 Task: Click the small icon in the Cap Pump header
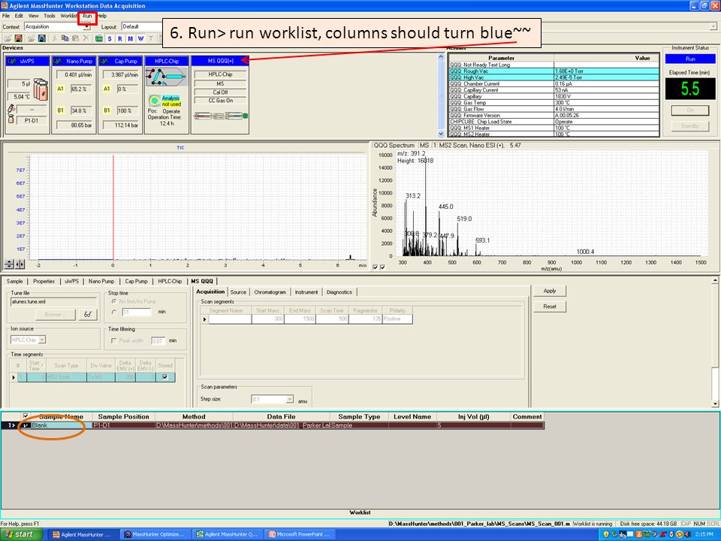[x=104, y=61]
